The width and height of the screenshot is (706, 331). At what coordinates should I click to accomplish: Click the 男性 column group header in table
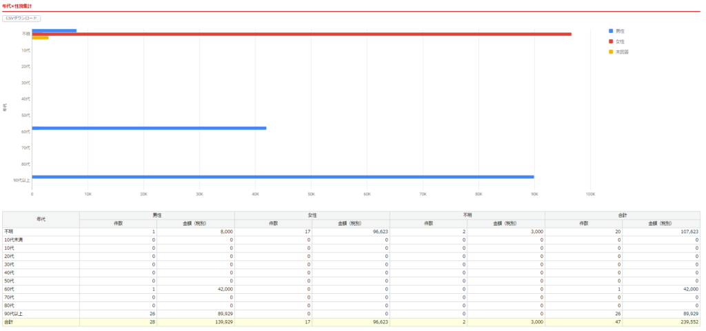pyautogui.click(x=157, y=215)
